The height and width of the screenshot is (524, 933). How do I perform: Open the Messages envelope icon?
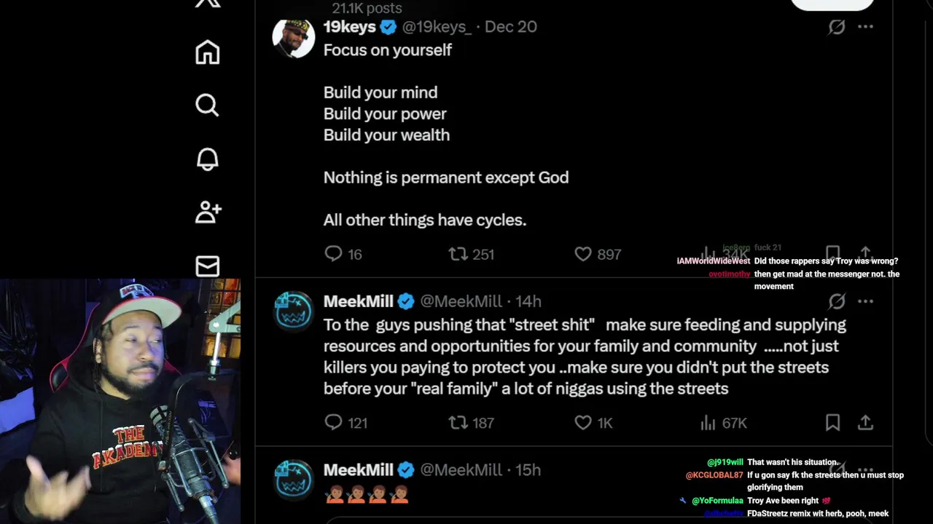[x=208, y=266]
